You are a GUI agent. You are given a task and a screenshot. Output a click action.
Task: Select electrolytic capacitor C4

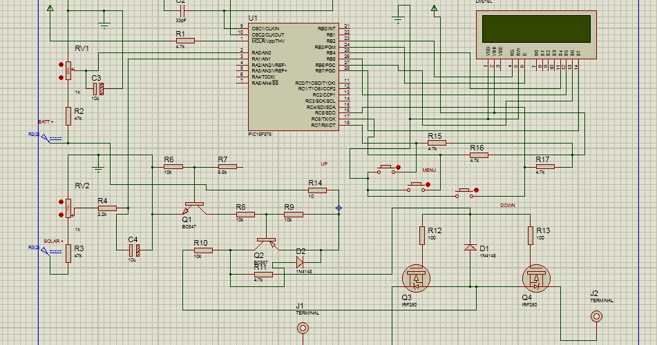134,250
